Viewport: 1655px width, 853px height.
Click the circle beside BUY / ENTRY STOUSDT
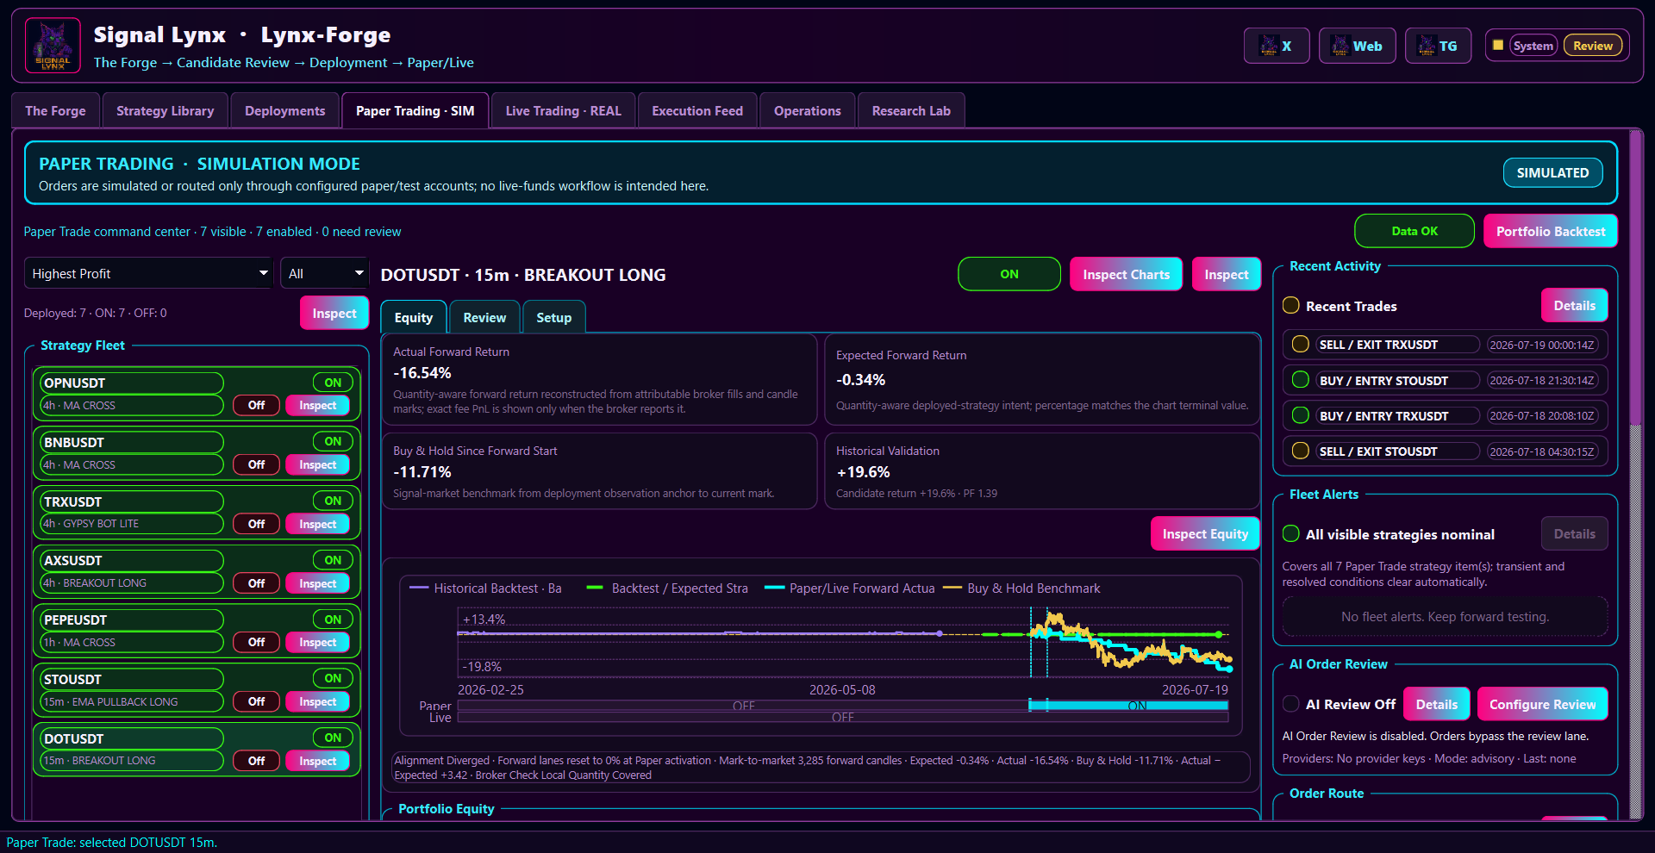[x=1301, y=379]
